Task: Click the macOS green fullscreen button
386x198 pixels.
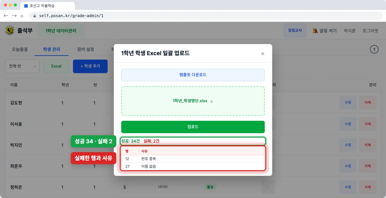Action: pos(16,5)
